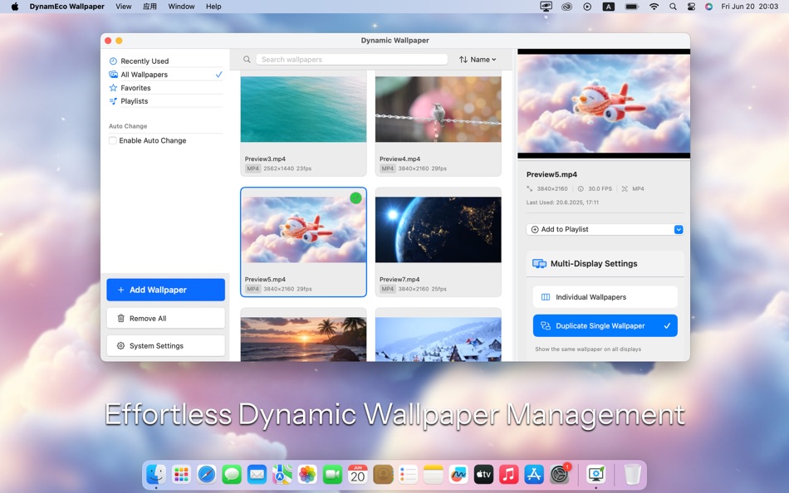Enable Auto Change checkbox
789x493 pixels.
pyautogui.click(x=113, y=140)
